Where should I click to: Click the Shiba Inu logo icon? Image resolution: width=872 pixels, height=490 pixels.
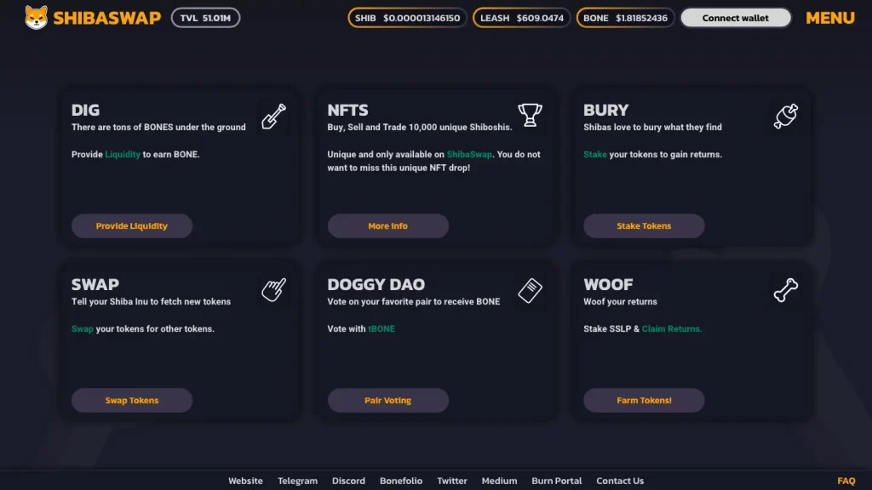click(37, 18)
